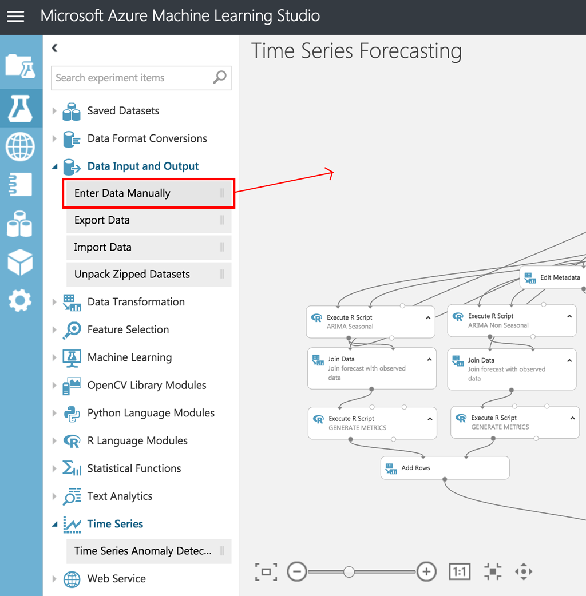586x596 pixels.
Task: Click the Saved Datasets icon
Action: point(72,112)
